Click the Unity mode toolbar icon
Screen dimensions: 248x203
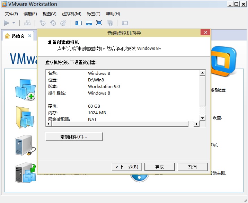tap(110, 23)
